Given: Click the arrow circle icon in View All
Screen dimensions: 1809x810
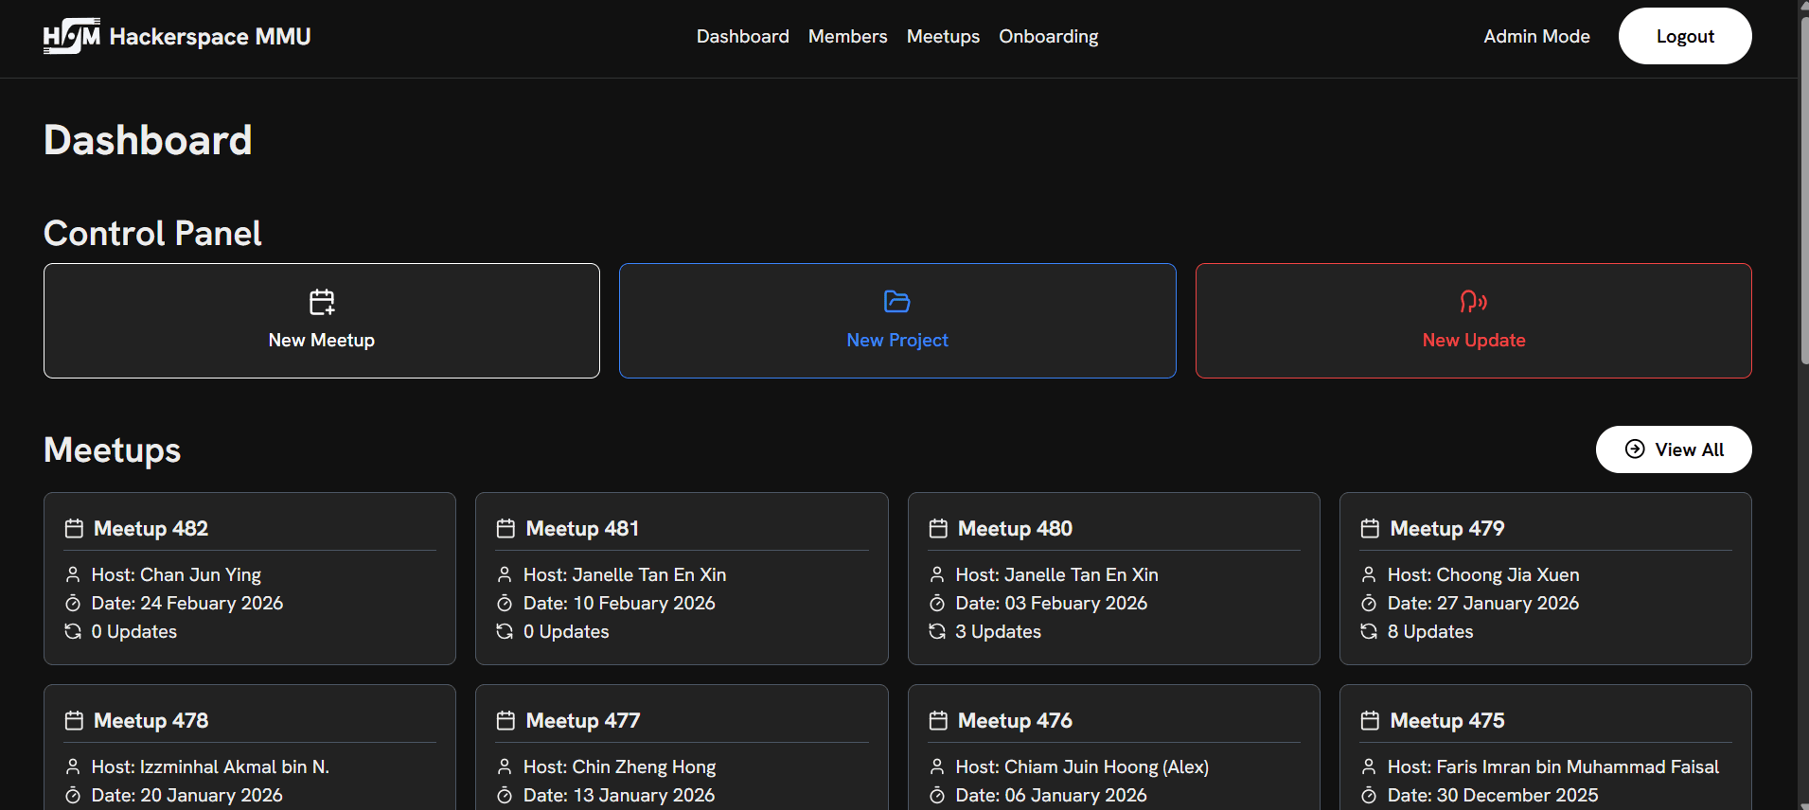Looking at the screenshot, I should [x=1635, y=449].
